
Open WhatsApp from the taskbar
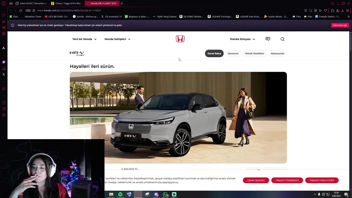click(x=165, y=194)
